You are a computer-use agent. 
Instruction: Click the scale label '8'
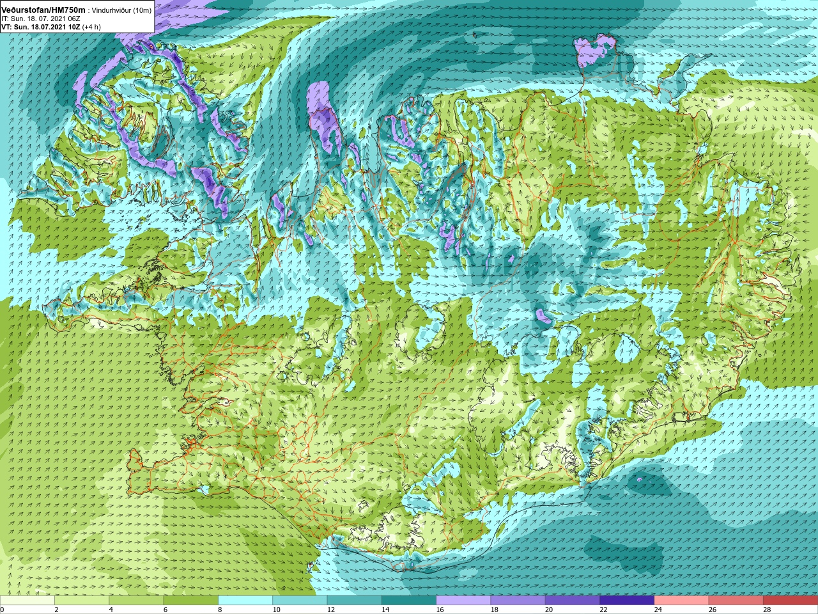point(220,610)
